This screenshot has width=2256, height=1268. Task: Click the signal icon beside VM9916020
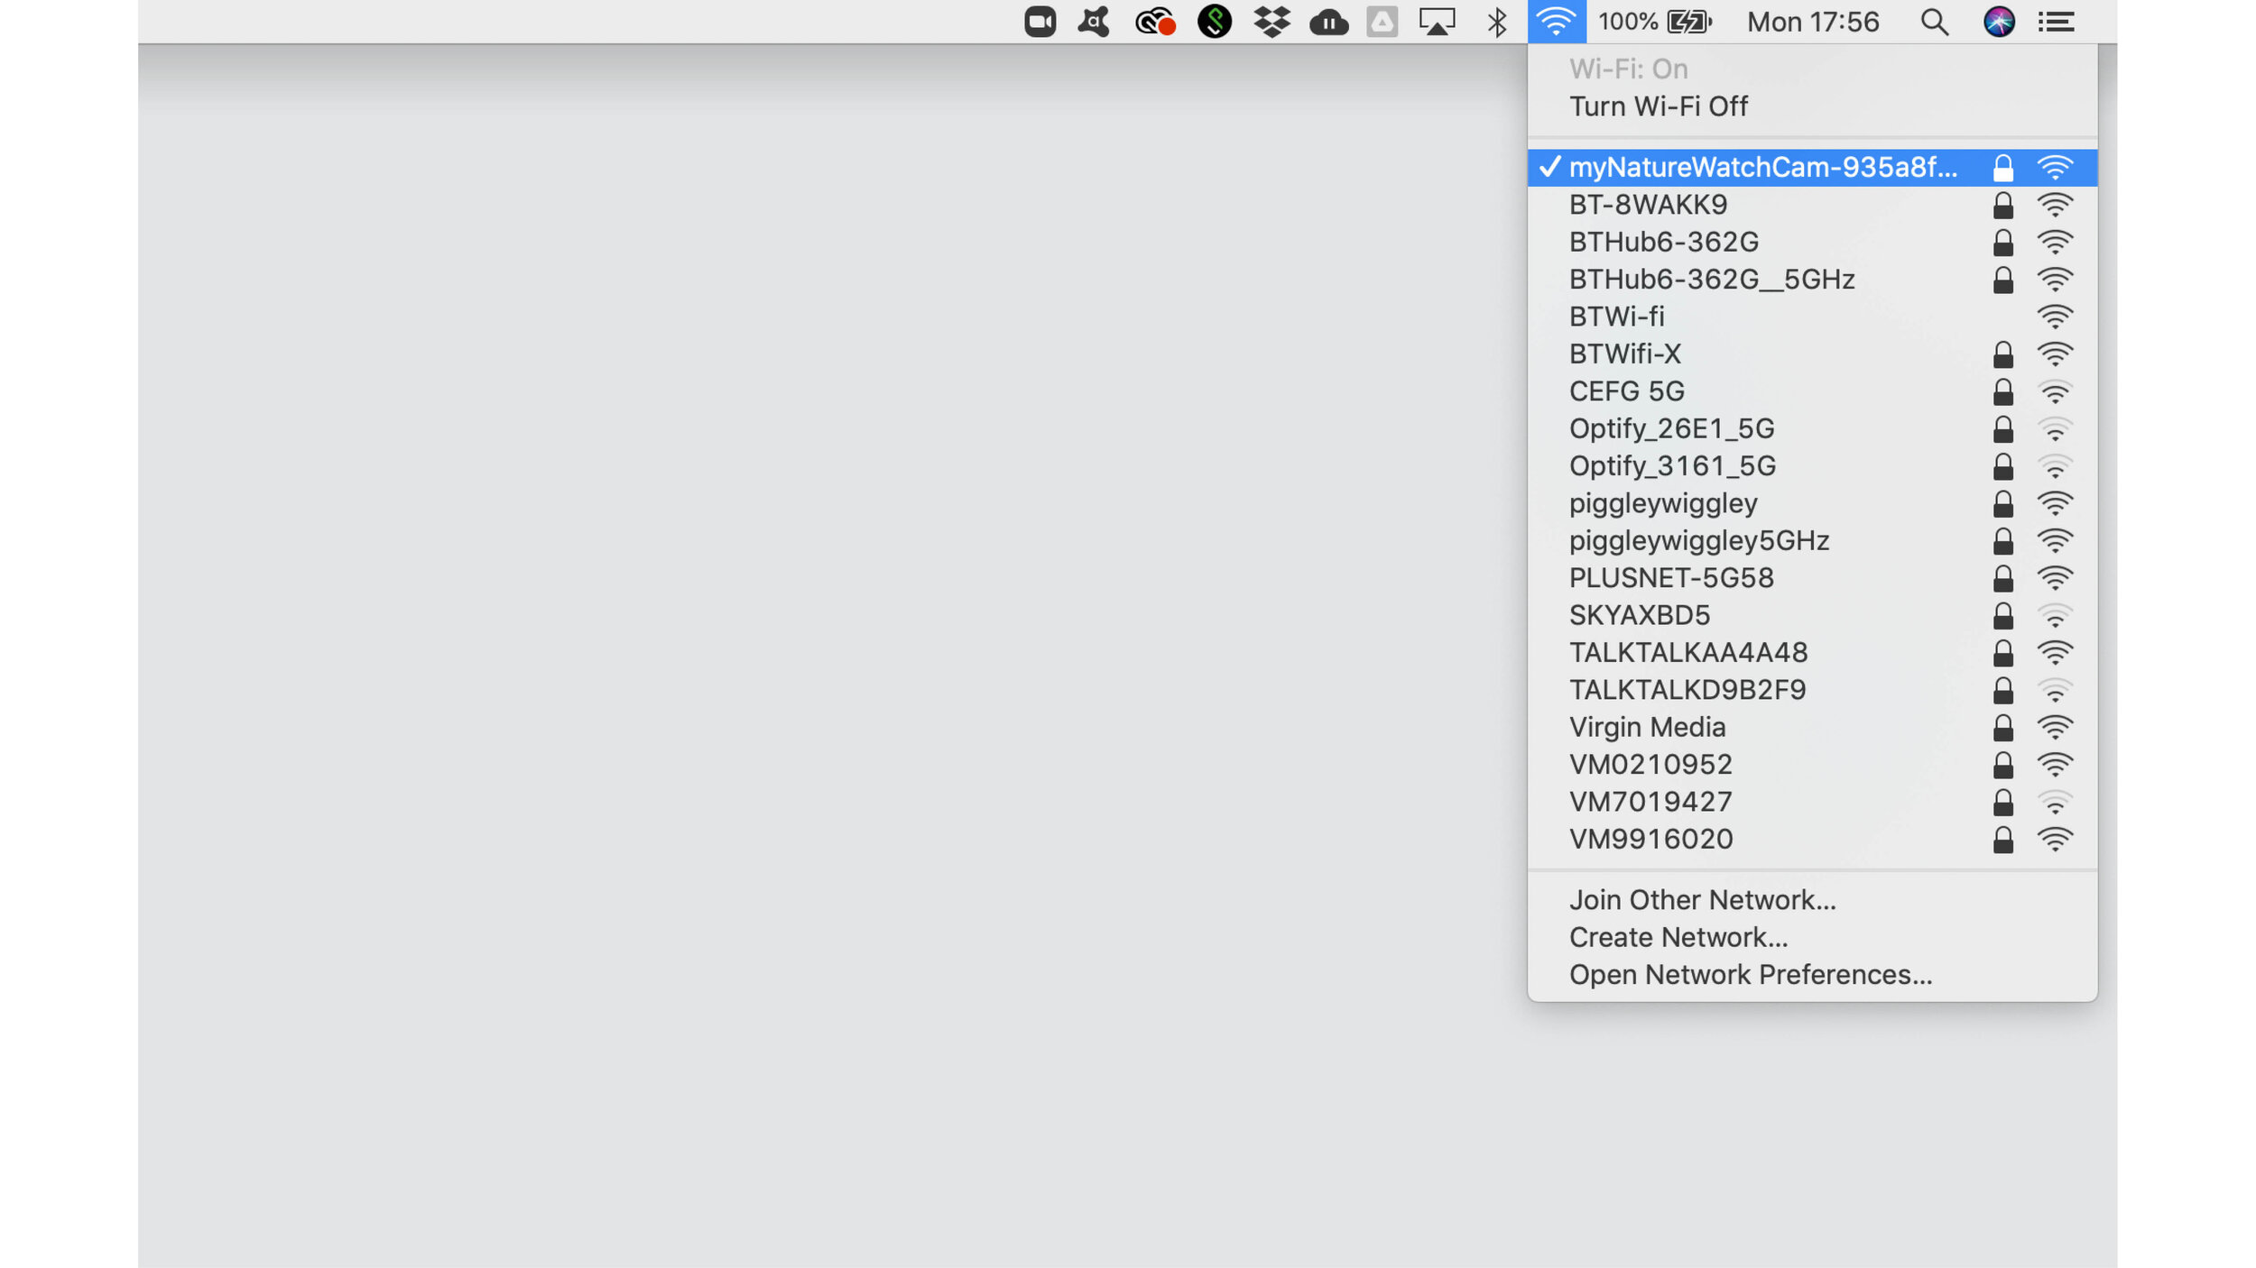pos(2055,840)
